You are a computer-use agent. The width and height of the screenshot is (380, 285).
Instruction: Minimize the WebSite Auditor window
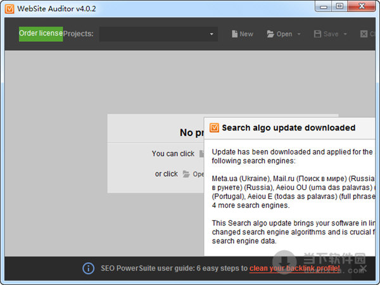point(323,7)
